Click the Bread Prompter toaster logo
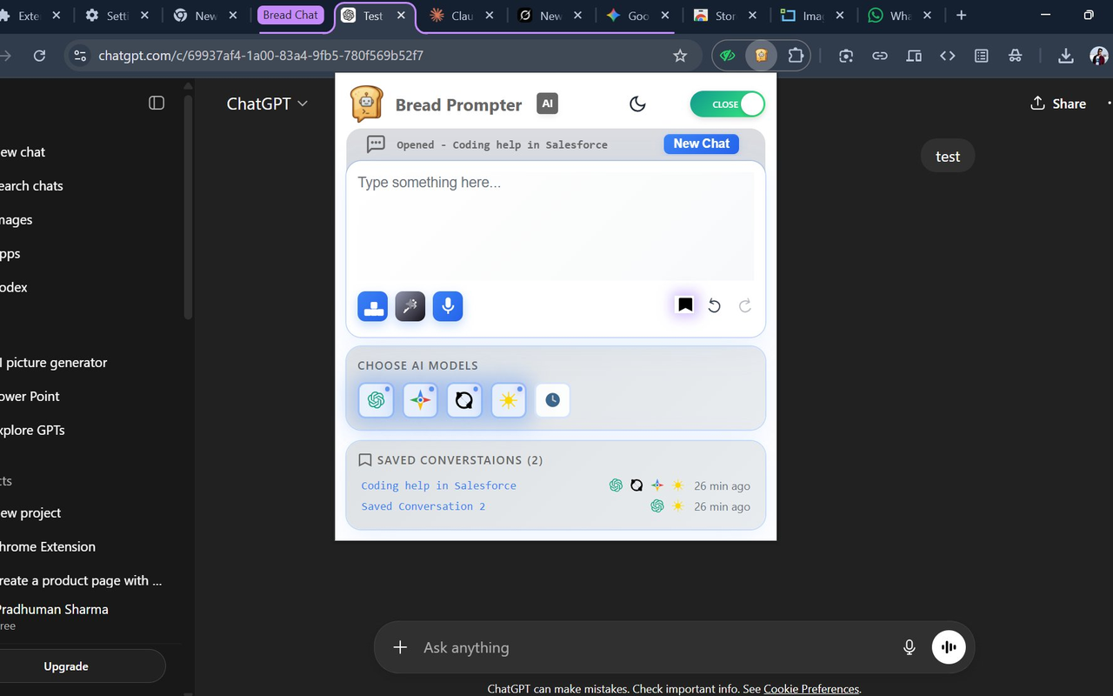The height and width of the screenshot is (696, 1113). pyautogui.click(x=366, y=104)
